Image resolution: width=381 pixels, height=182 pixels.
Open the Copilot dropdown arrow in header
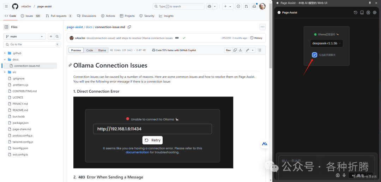[215, 7]
